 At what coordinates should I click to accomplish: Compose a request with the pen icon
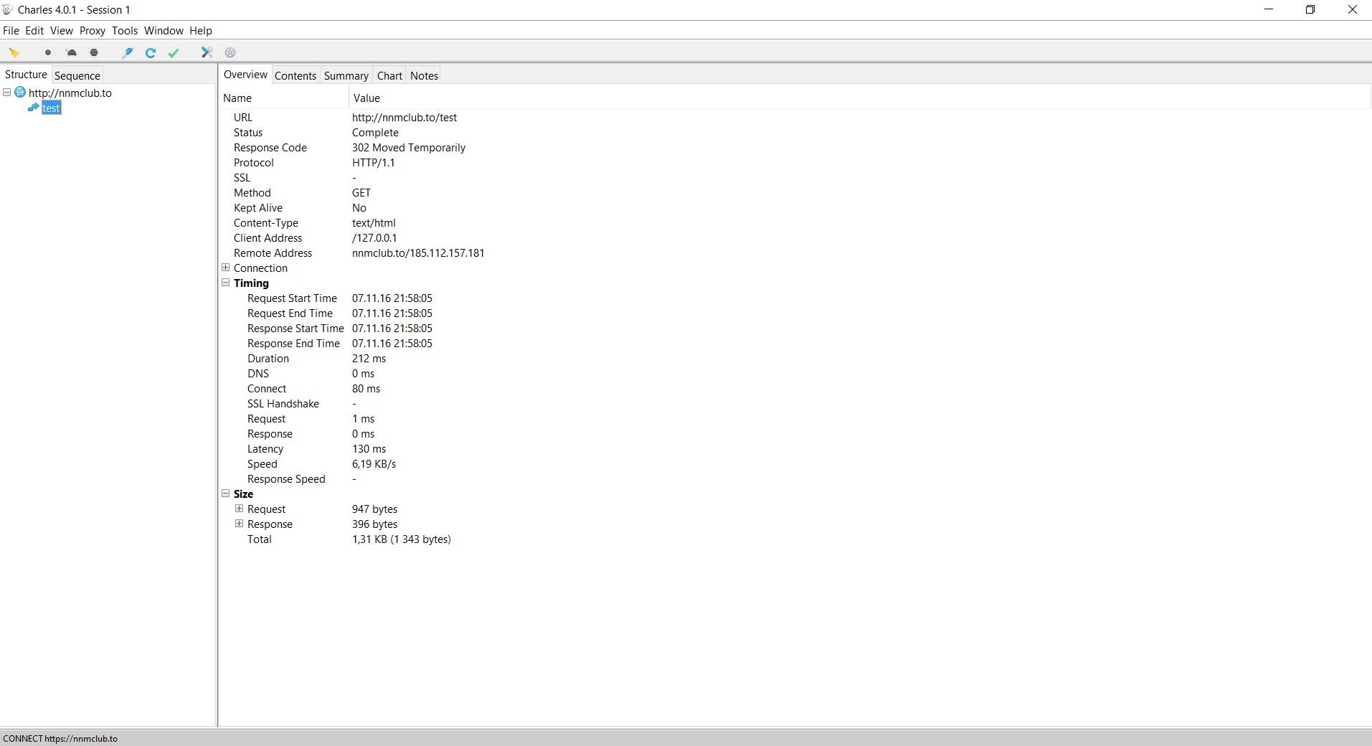tap(128, 52)
